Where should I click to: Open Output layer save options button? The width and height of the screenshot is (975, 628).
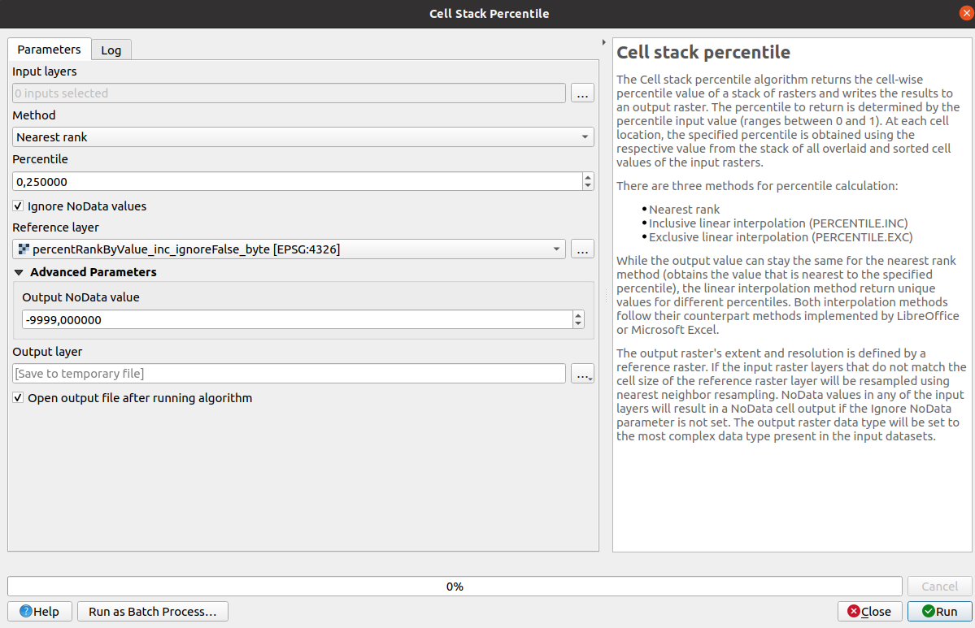[582, 374]
